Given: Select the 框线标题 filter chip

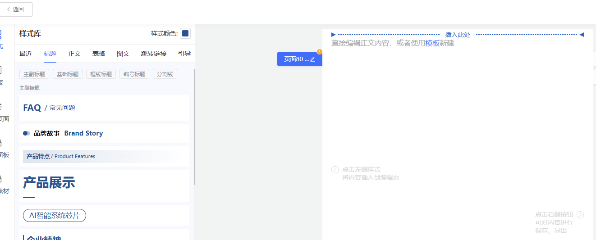Looking at the screenshot, I should point(101,74).
